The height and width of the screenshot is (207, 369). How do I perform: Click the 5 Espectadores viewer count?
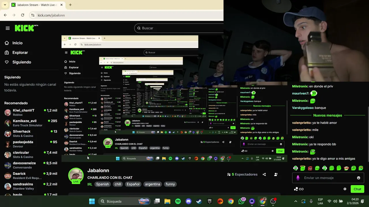[x=242, y=174]
